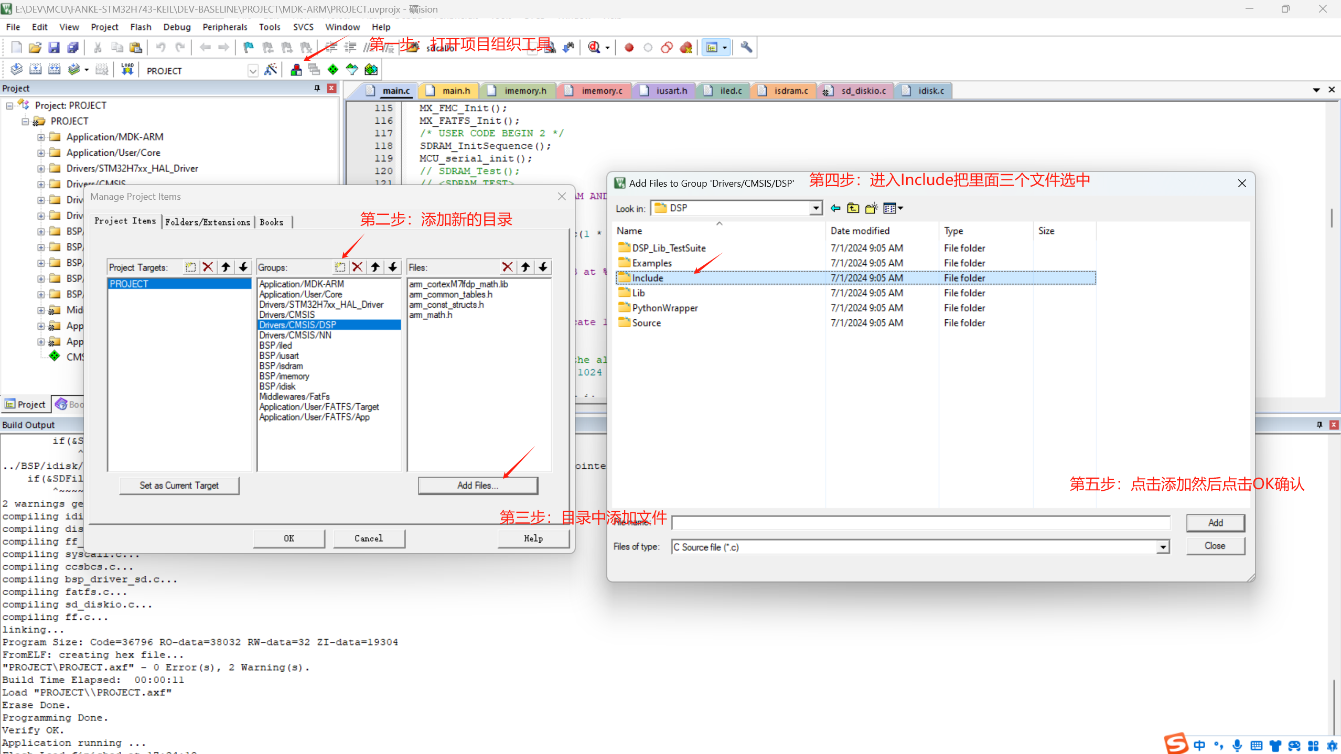
Task: Click Add button in Add Files dialog
Action: point(1215,523)
